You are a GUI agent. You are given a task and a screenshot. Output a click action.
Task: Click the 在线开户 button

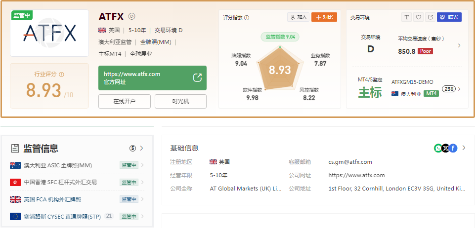coord(125,101)
